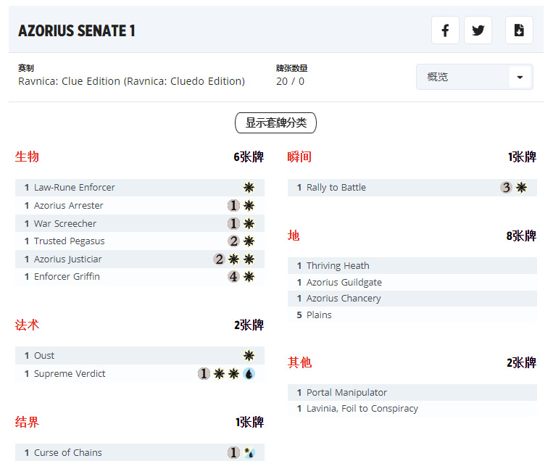Click generic 3 mana symbol on Rally to Battle
The image size is (553, 474).
point(506,188)
